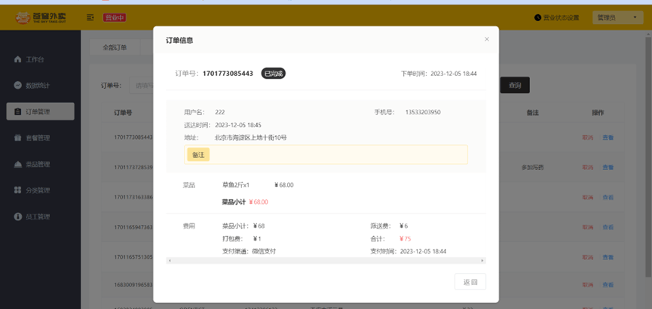Click the 查询 search button
652x309 pixels.
coord(515,85)
